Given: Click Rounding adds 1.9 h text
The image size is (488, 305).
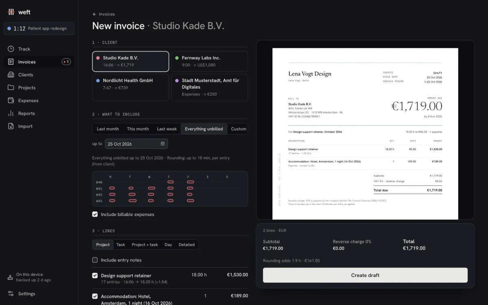Looking at the screenshot, I should pyautogui.click(x=291, y=261).
